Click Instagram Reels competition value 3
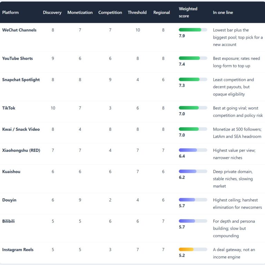Viewport: 265px width, 265px height. click(x=110, y=250)
